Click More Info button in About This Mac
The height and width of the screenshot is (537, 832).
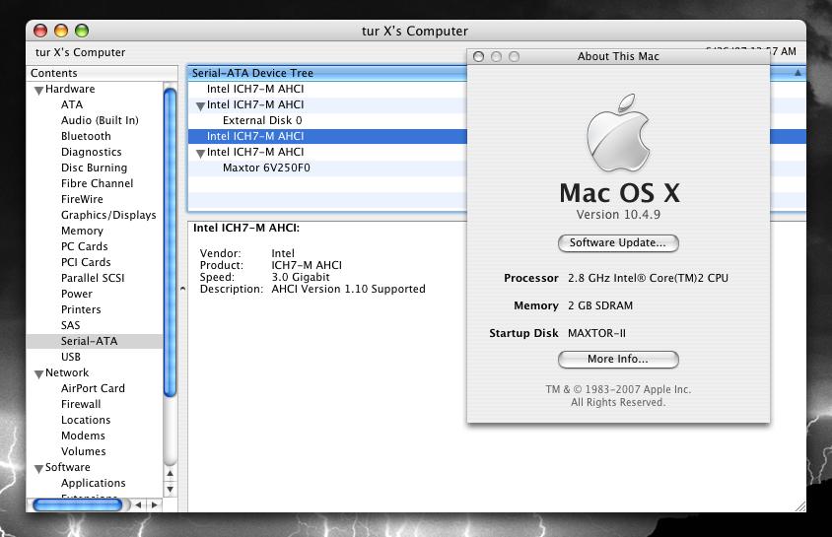pyautogui.click(x=618, y=360)
